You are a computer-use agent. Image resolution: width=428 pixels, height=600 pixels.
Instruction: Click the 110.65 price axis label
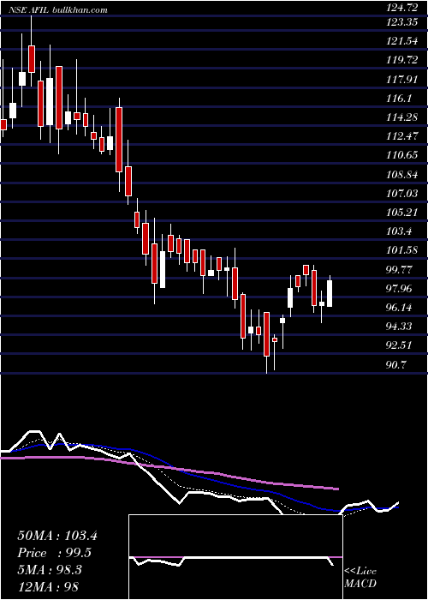pos(402,155)
